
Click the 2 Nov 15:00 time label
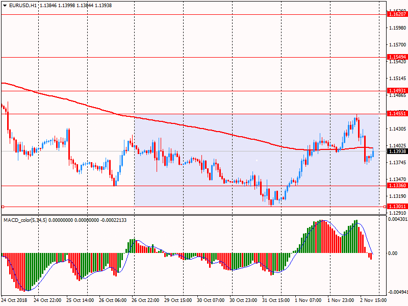coord(373,300)
